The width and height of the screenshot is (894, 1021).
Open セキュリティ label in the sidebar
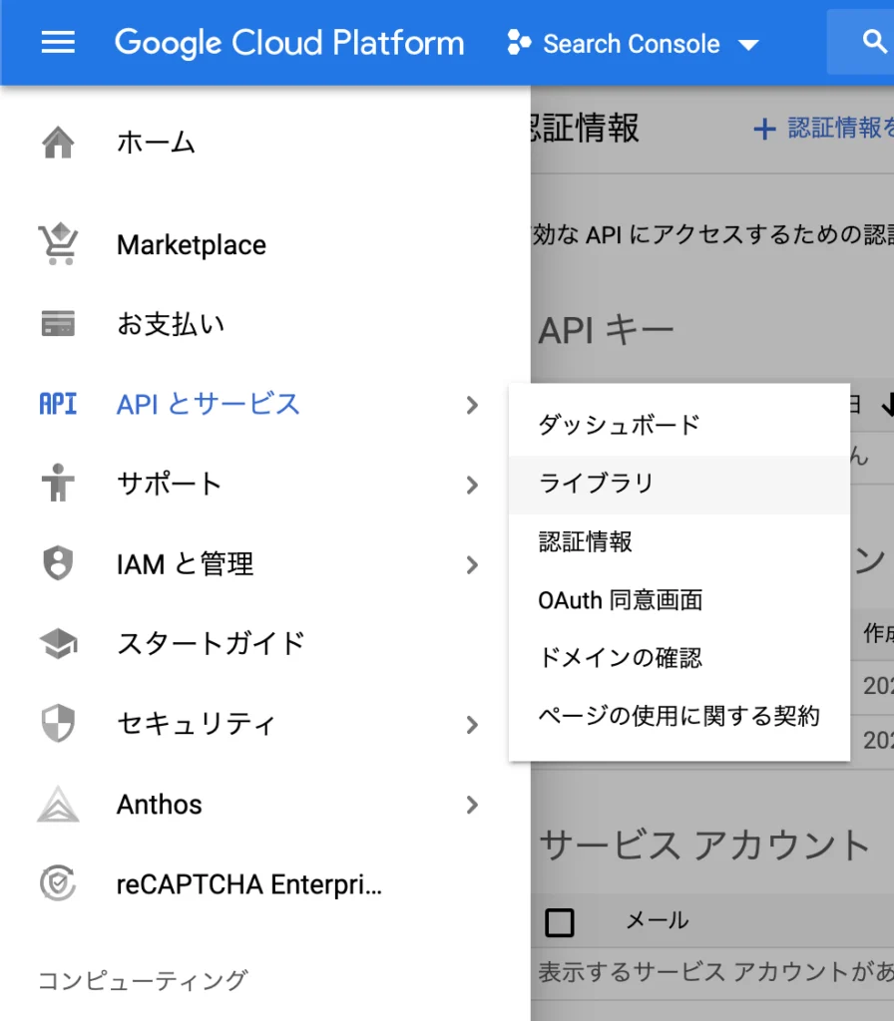(x=197, y=724)
